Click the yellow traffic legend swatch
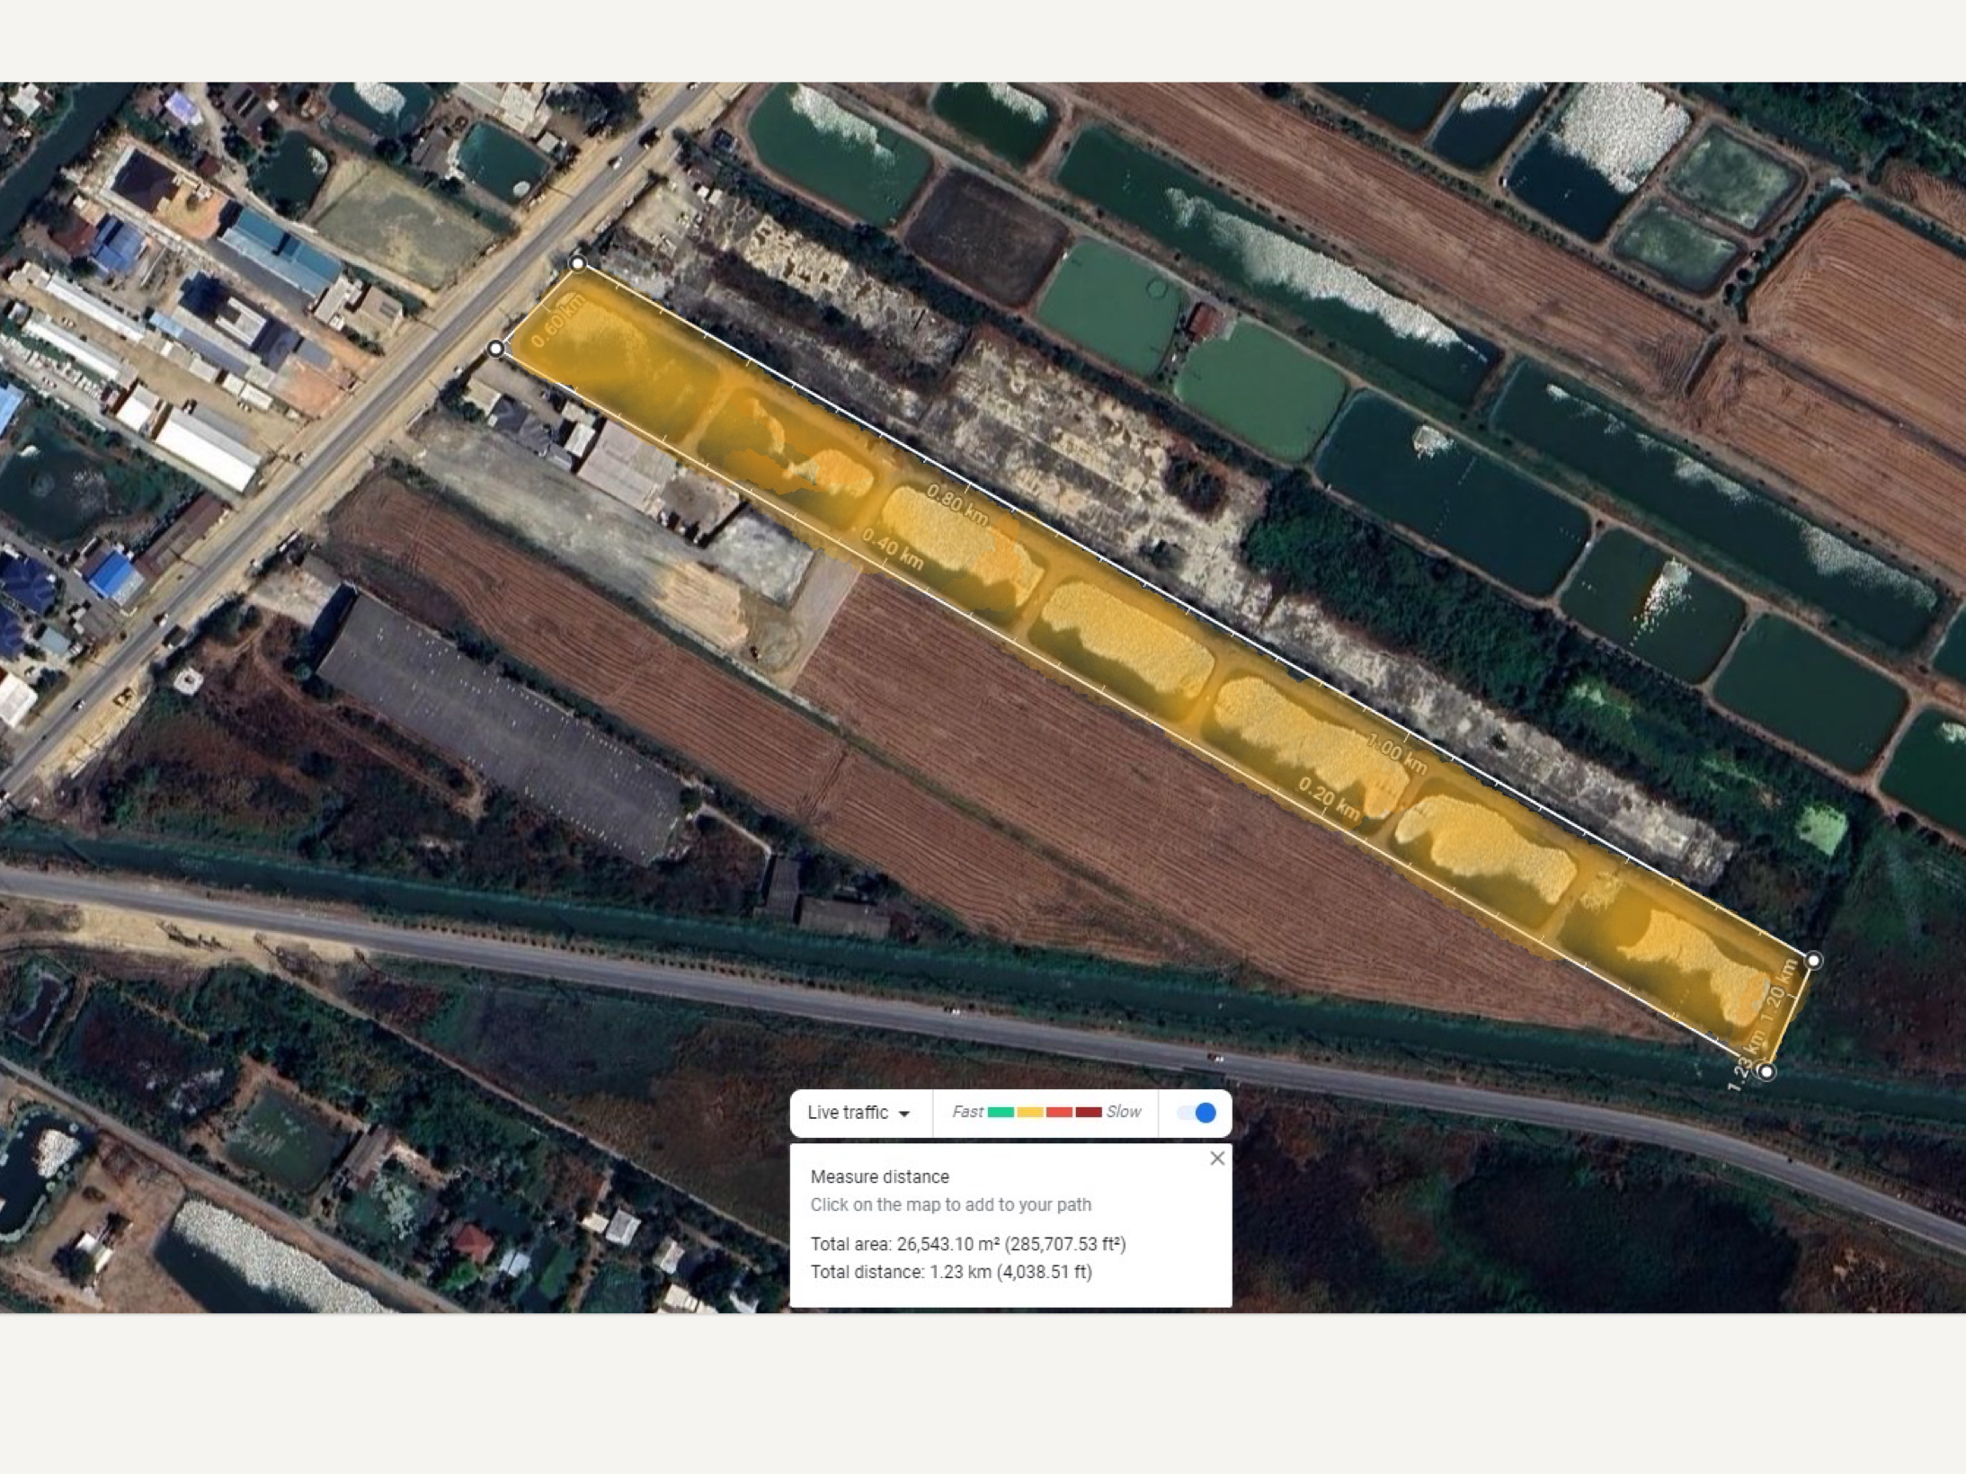This screenshot has height=1474, width=1966. (x=1030, y=1112)
